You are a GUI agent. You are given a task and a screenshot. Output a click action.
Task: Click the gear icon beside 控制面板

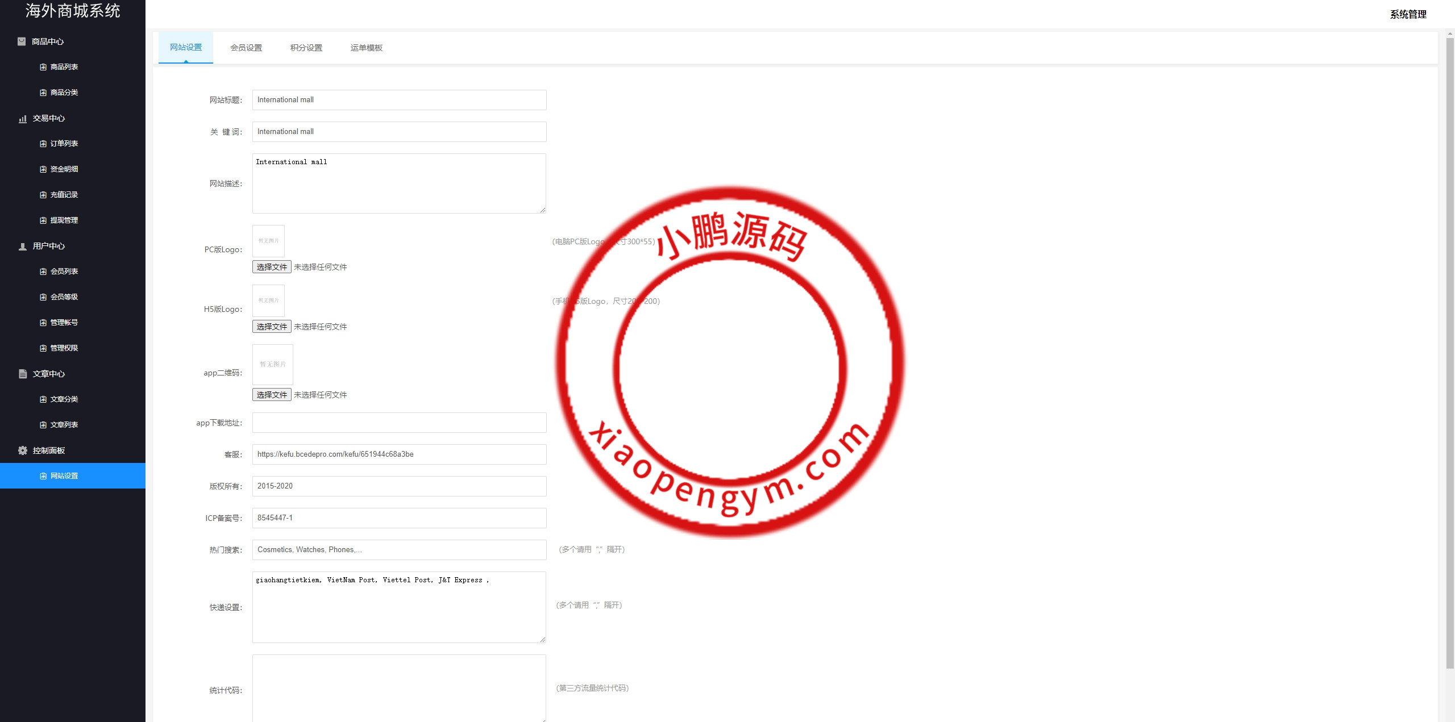tap(23, 450)
